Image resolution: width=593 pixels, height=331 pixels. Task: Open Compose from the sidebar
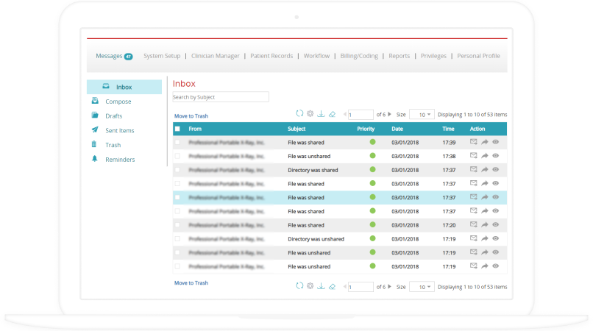(118, 102)
